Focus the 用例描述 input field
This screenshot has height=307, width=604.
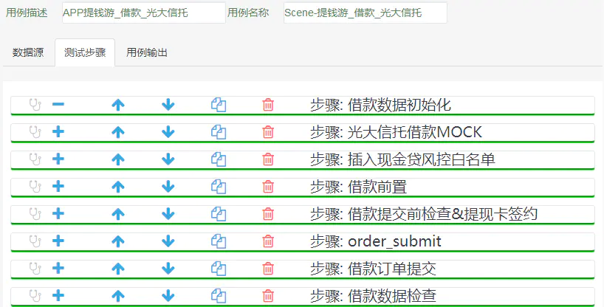click(x=144, y=13)
